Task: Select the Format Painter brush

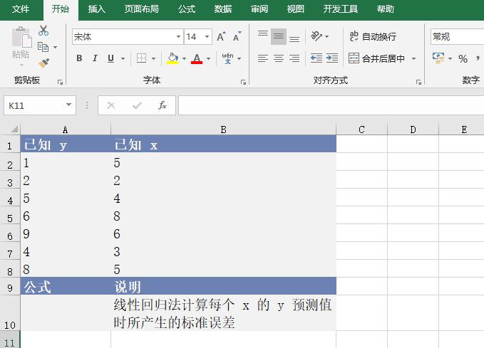Action: 43,63
